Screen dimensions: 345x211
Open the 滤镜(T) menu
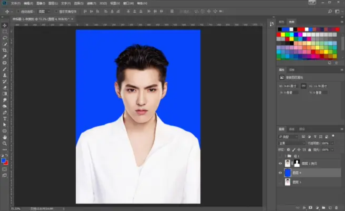(91, 3)
